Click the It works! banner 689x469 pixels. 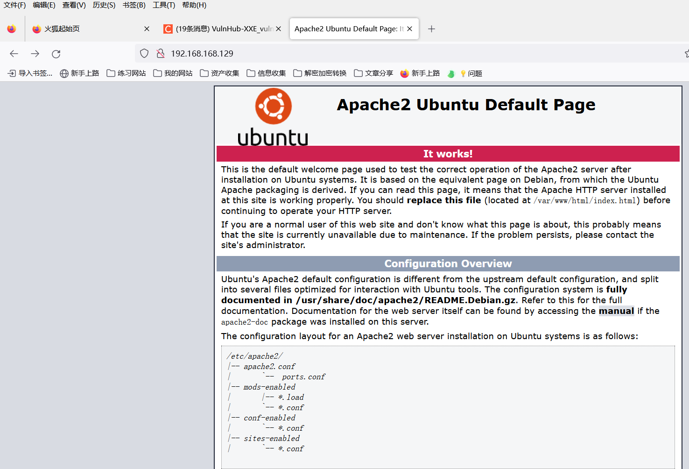(x=448, y=154)
